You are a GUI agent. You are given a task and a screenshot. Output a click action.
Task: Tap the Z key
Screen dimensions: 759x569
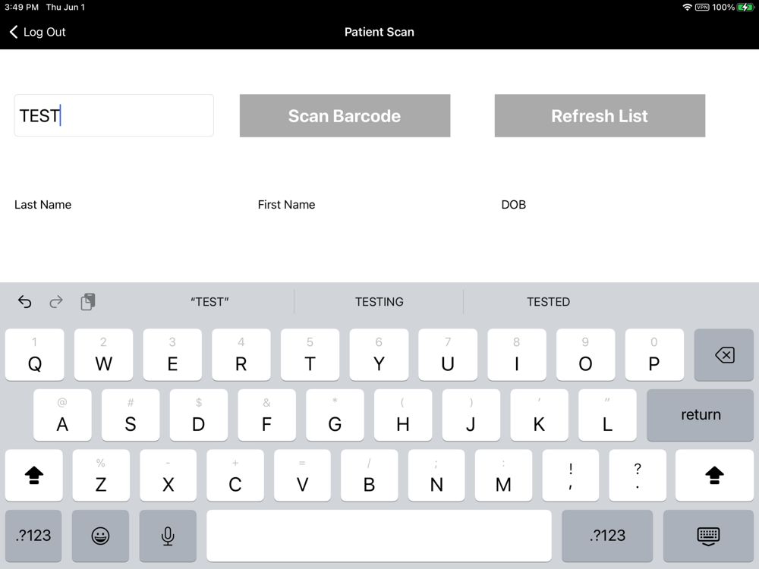click(x=101, y=475)
